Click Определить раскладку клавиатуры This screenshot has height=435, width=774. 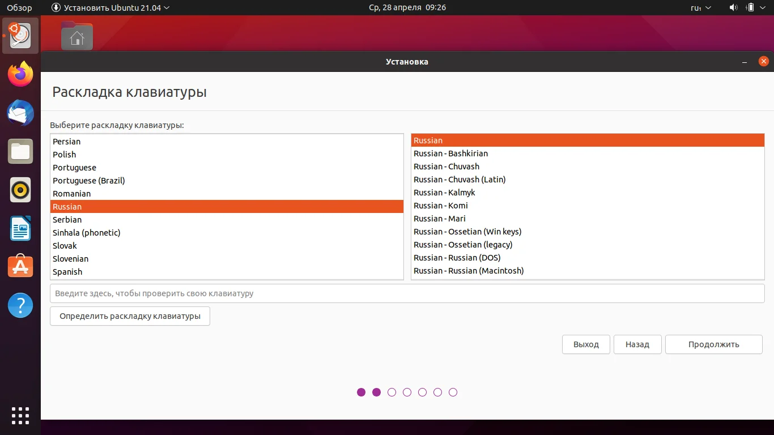tap(129, 316)
